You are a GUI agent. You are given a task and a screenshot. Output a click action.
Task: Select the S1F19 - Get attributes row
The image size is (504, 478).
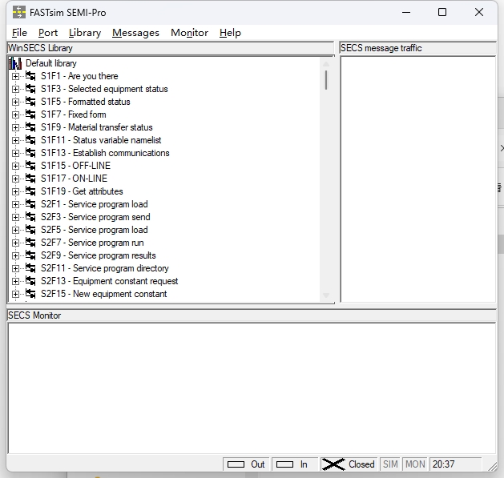point(82,191)
